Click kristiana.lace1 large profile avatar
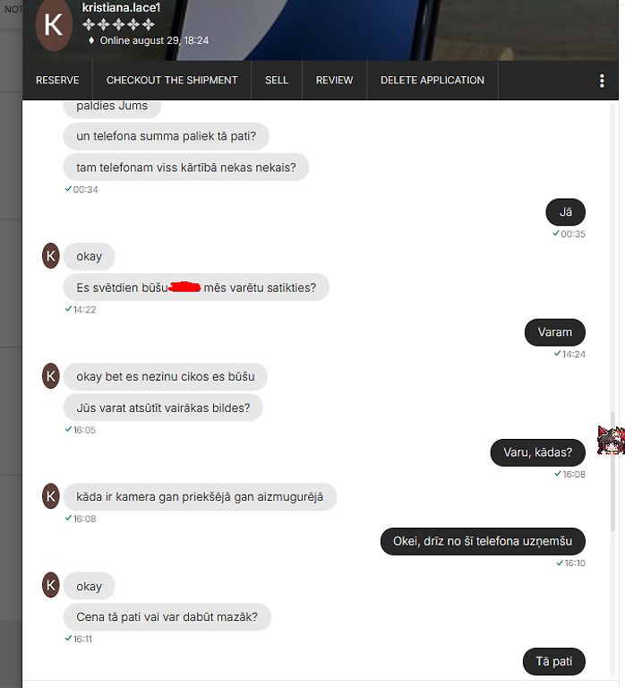The image size is (625, 688). [54, 25]
